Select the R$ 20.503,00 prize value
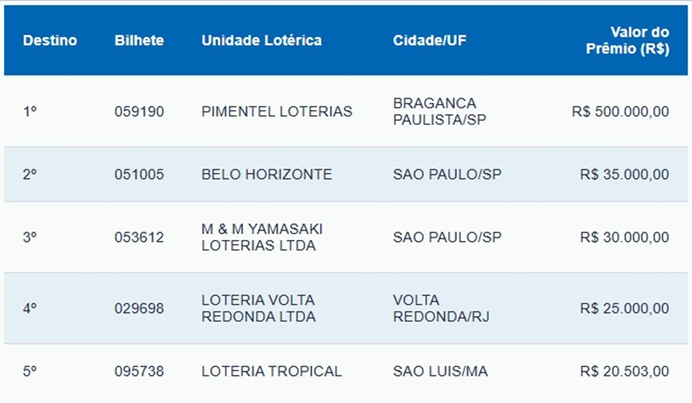Viewport: 692px width, 403px height. point(624,371)
